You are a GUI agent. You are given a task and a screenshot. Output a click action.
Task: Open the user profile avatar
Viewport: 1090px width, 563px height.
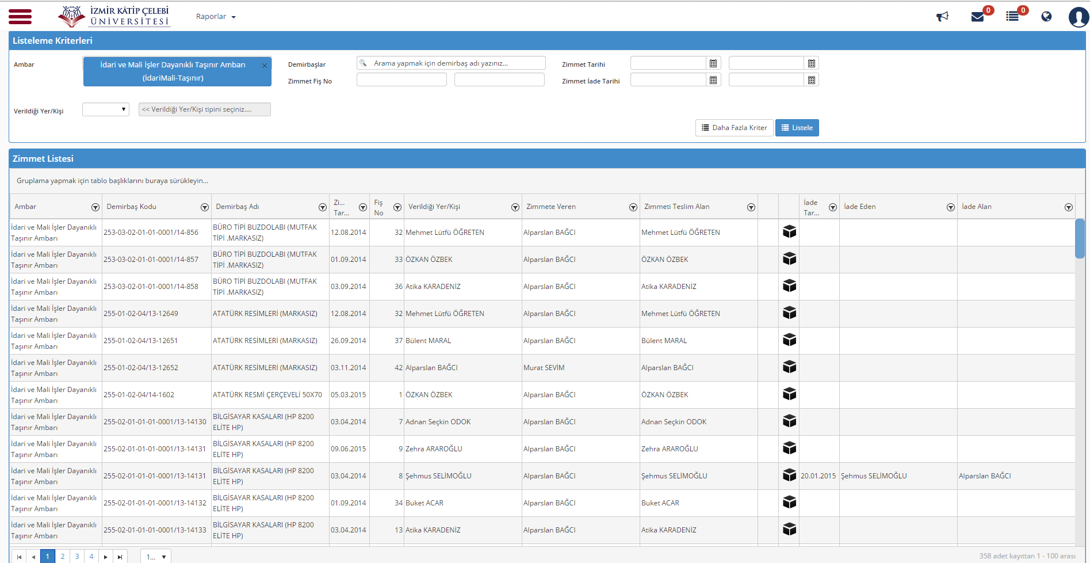[1078, 17]
